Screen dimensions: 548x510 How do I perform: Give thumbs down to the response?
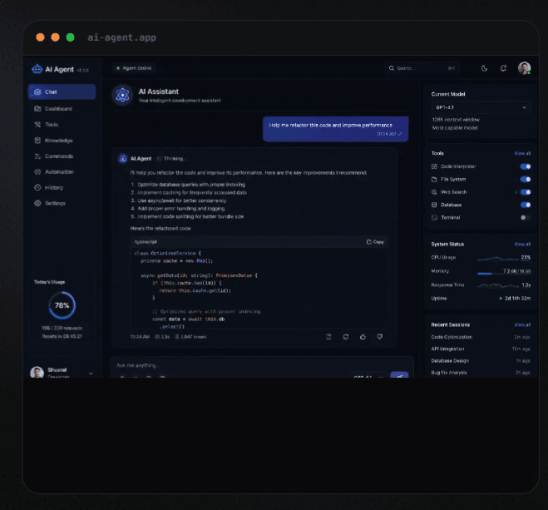[380, 337]
